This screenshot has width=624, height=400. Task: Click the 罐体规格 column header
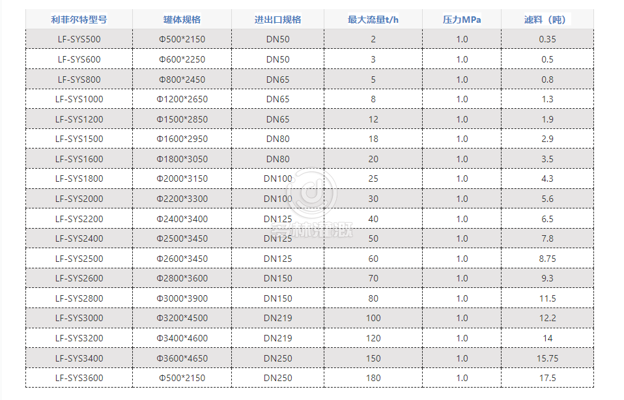[x=182, y=20]
